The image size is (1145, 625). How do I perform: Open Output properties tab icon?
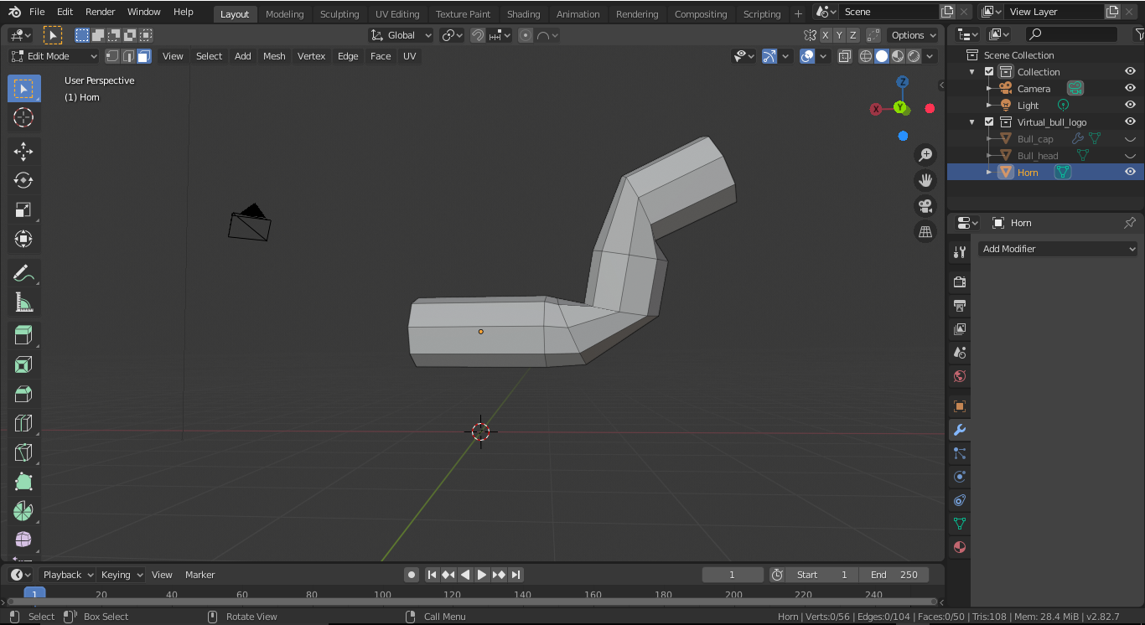pyautogui.click(x=960, y=306)
